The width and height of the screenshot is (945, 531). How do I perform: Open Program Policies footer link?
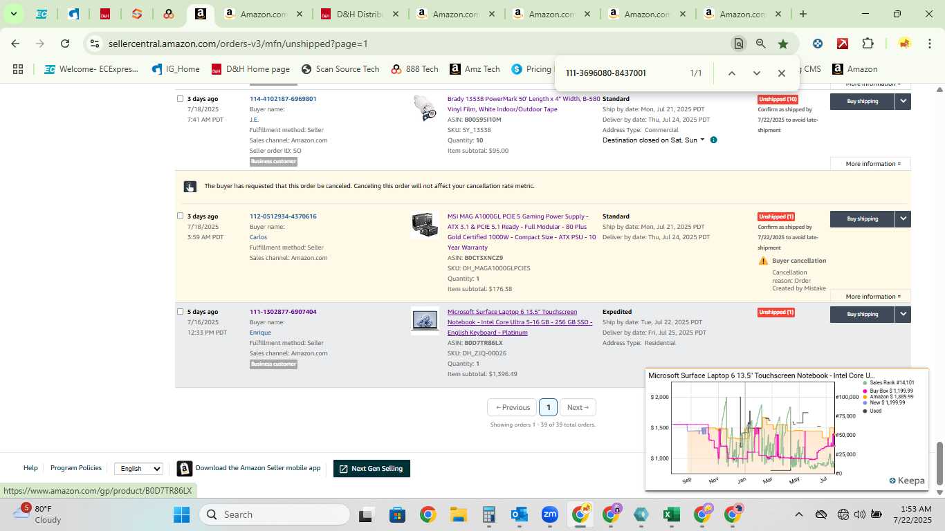point(76,468)
